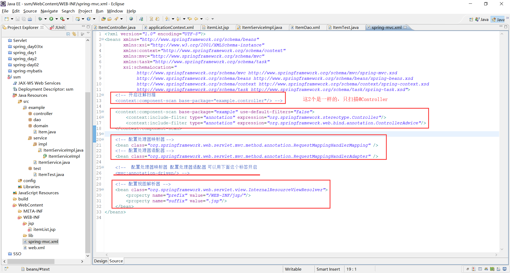The height and width of the screenshot is (273, 510).
Task: Open the Debug dropdown arrow
Action: tap(45, 19)
